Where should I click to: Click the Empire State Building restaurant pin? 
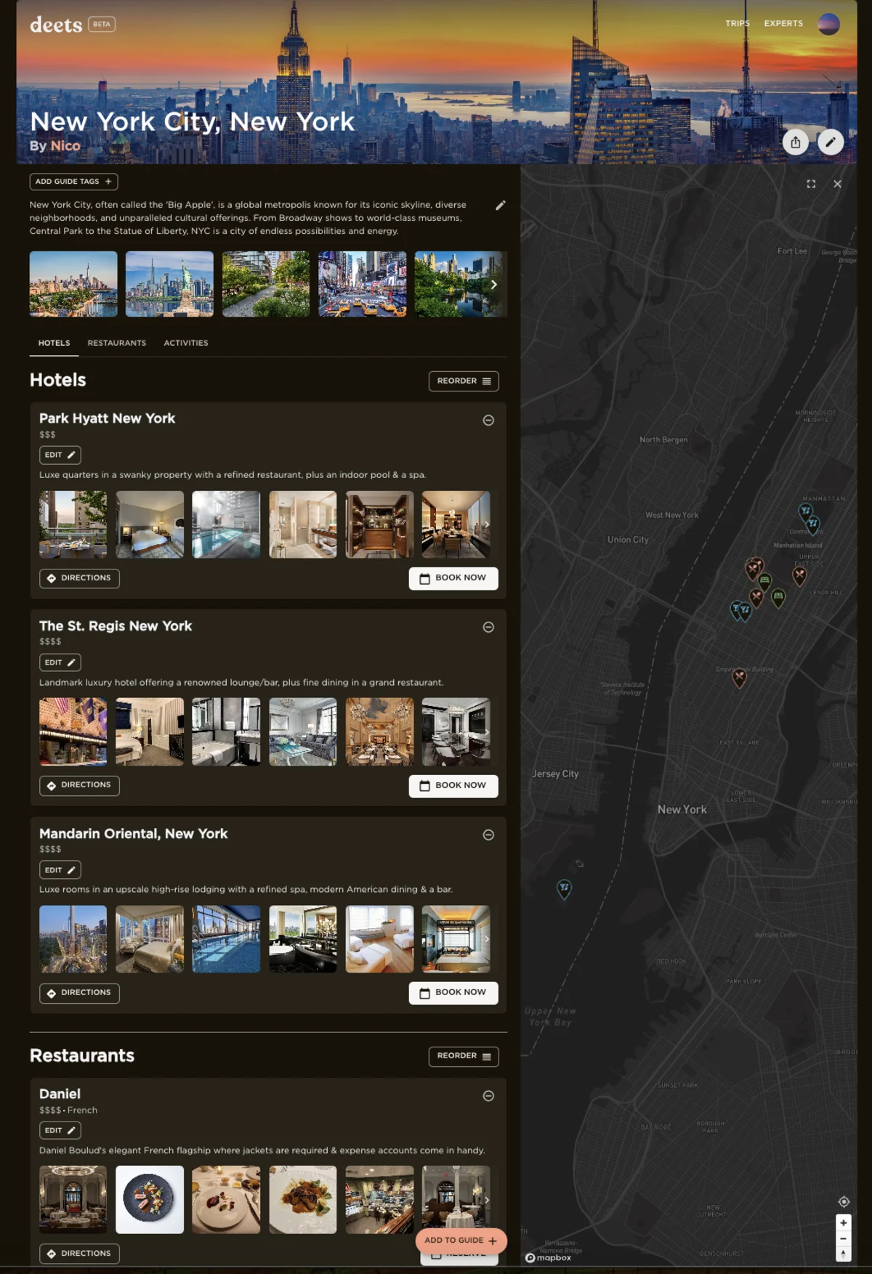pos(739,678)
